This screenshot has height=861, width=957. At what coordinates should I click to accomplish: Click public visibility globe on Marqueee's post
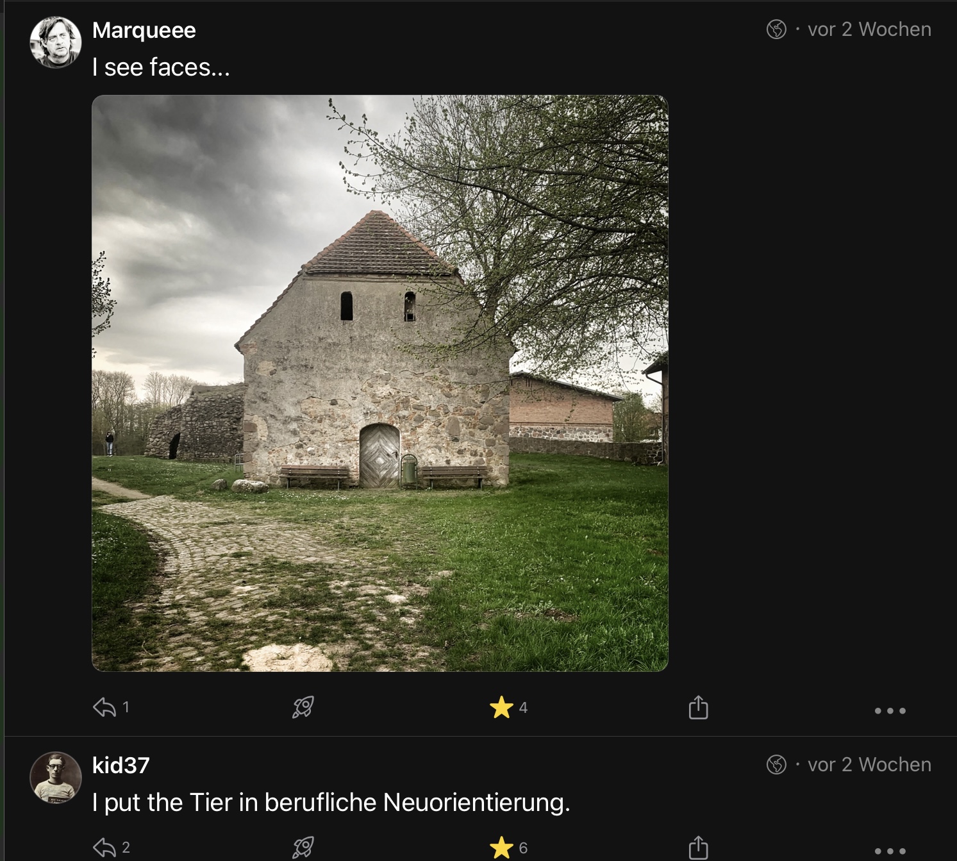tap(776, 29)
